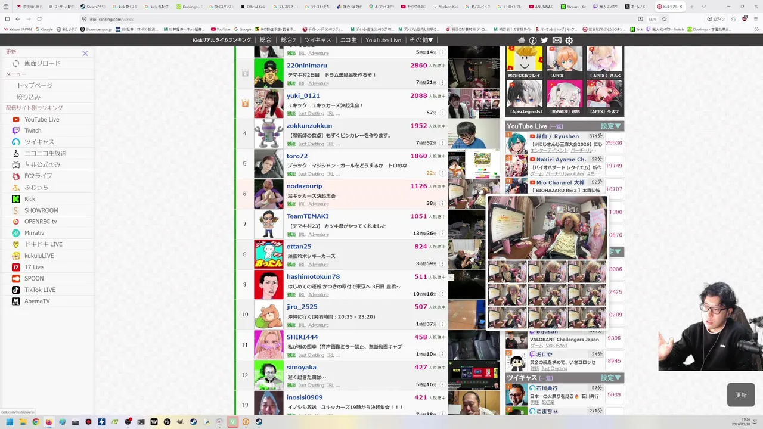
Task: Click yuki_0121's avatar image
Action: [269, 104]
